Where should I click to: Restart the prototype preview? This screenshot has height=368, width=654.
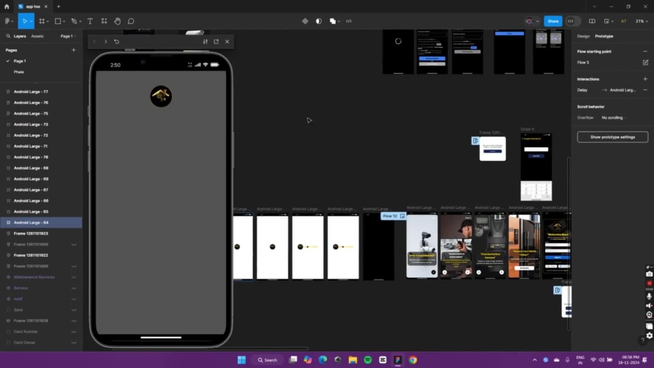tap(117, 42)
